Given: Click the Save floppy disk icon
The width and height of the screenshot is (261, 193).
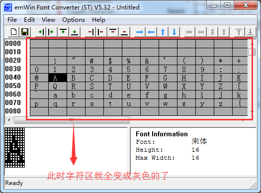Looking at the screenshot, I should click(25, 32).
